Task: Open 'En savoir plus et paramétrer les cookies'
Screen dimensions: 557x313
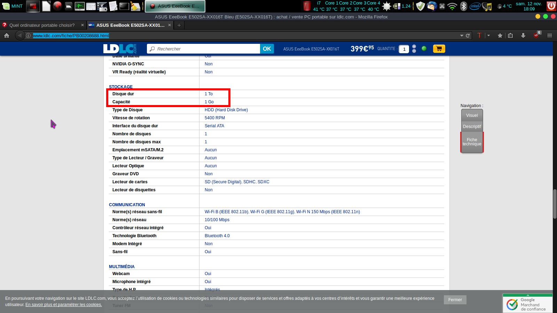Action: [64, 305]
